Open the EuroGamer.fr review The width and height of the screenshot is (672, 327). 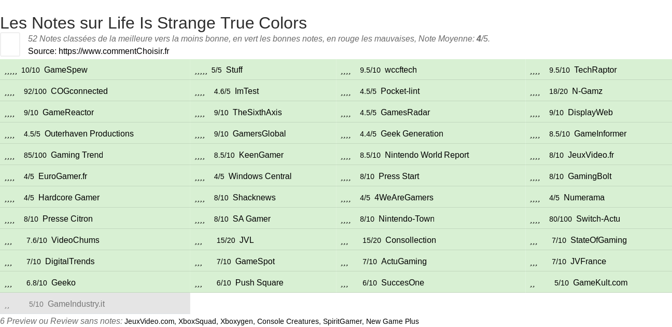[x=63, y=176]
